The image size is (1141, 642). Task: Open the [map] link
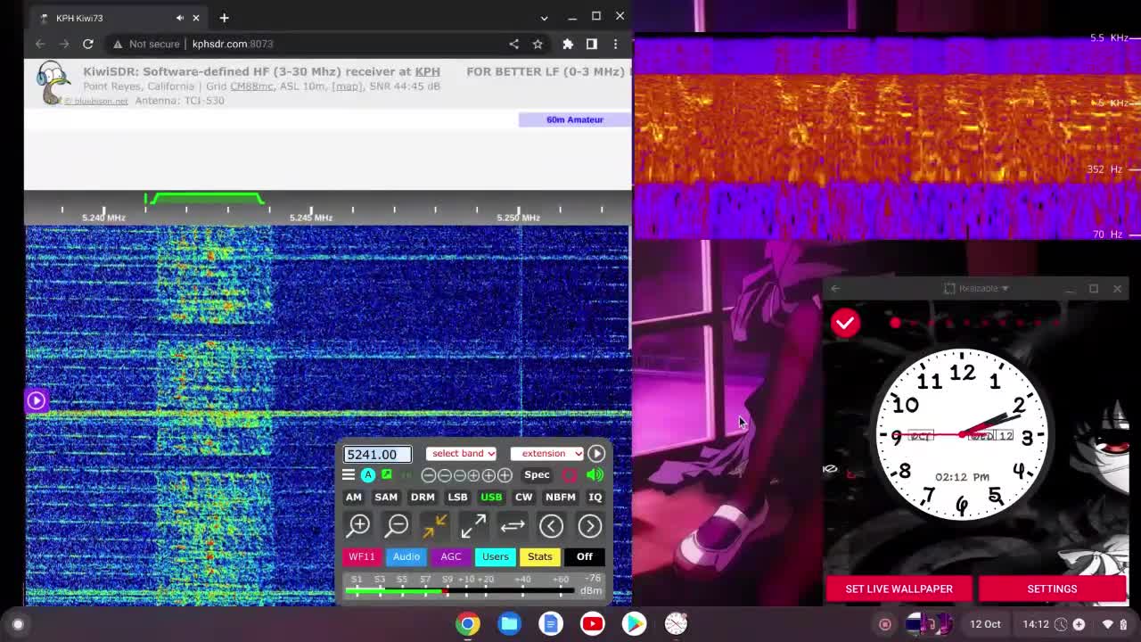point(347,86)
